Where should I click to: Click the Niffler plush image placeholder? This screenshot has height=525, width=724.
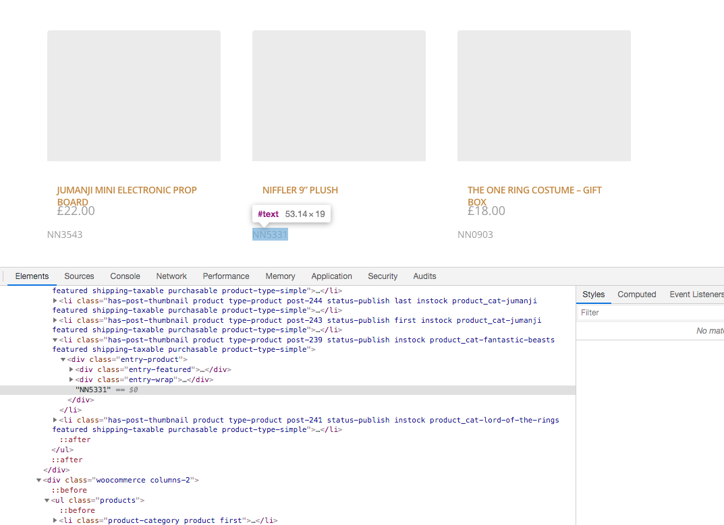click(339, 96)
